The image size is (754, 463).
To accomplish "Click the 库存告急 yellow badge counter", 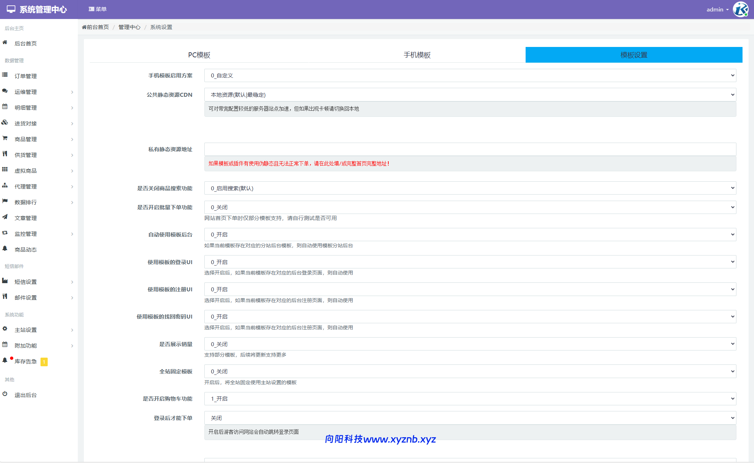I will click(44, 362).
